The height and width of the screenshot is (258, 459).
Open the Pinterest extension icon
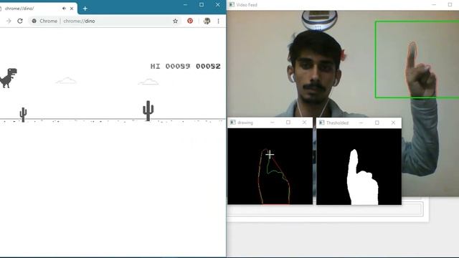pos(190,21)
